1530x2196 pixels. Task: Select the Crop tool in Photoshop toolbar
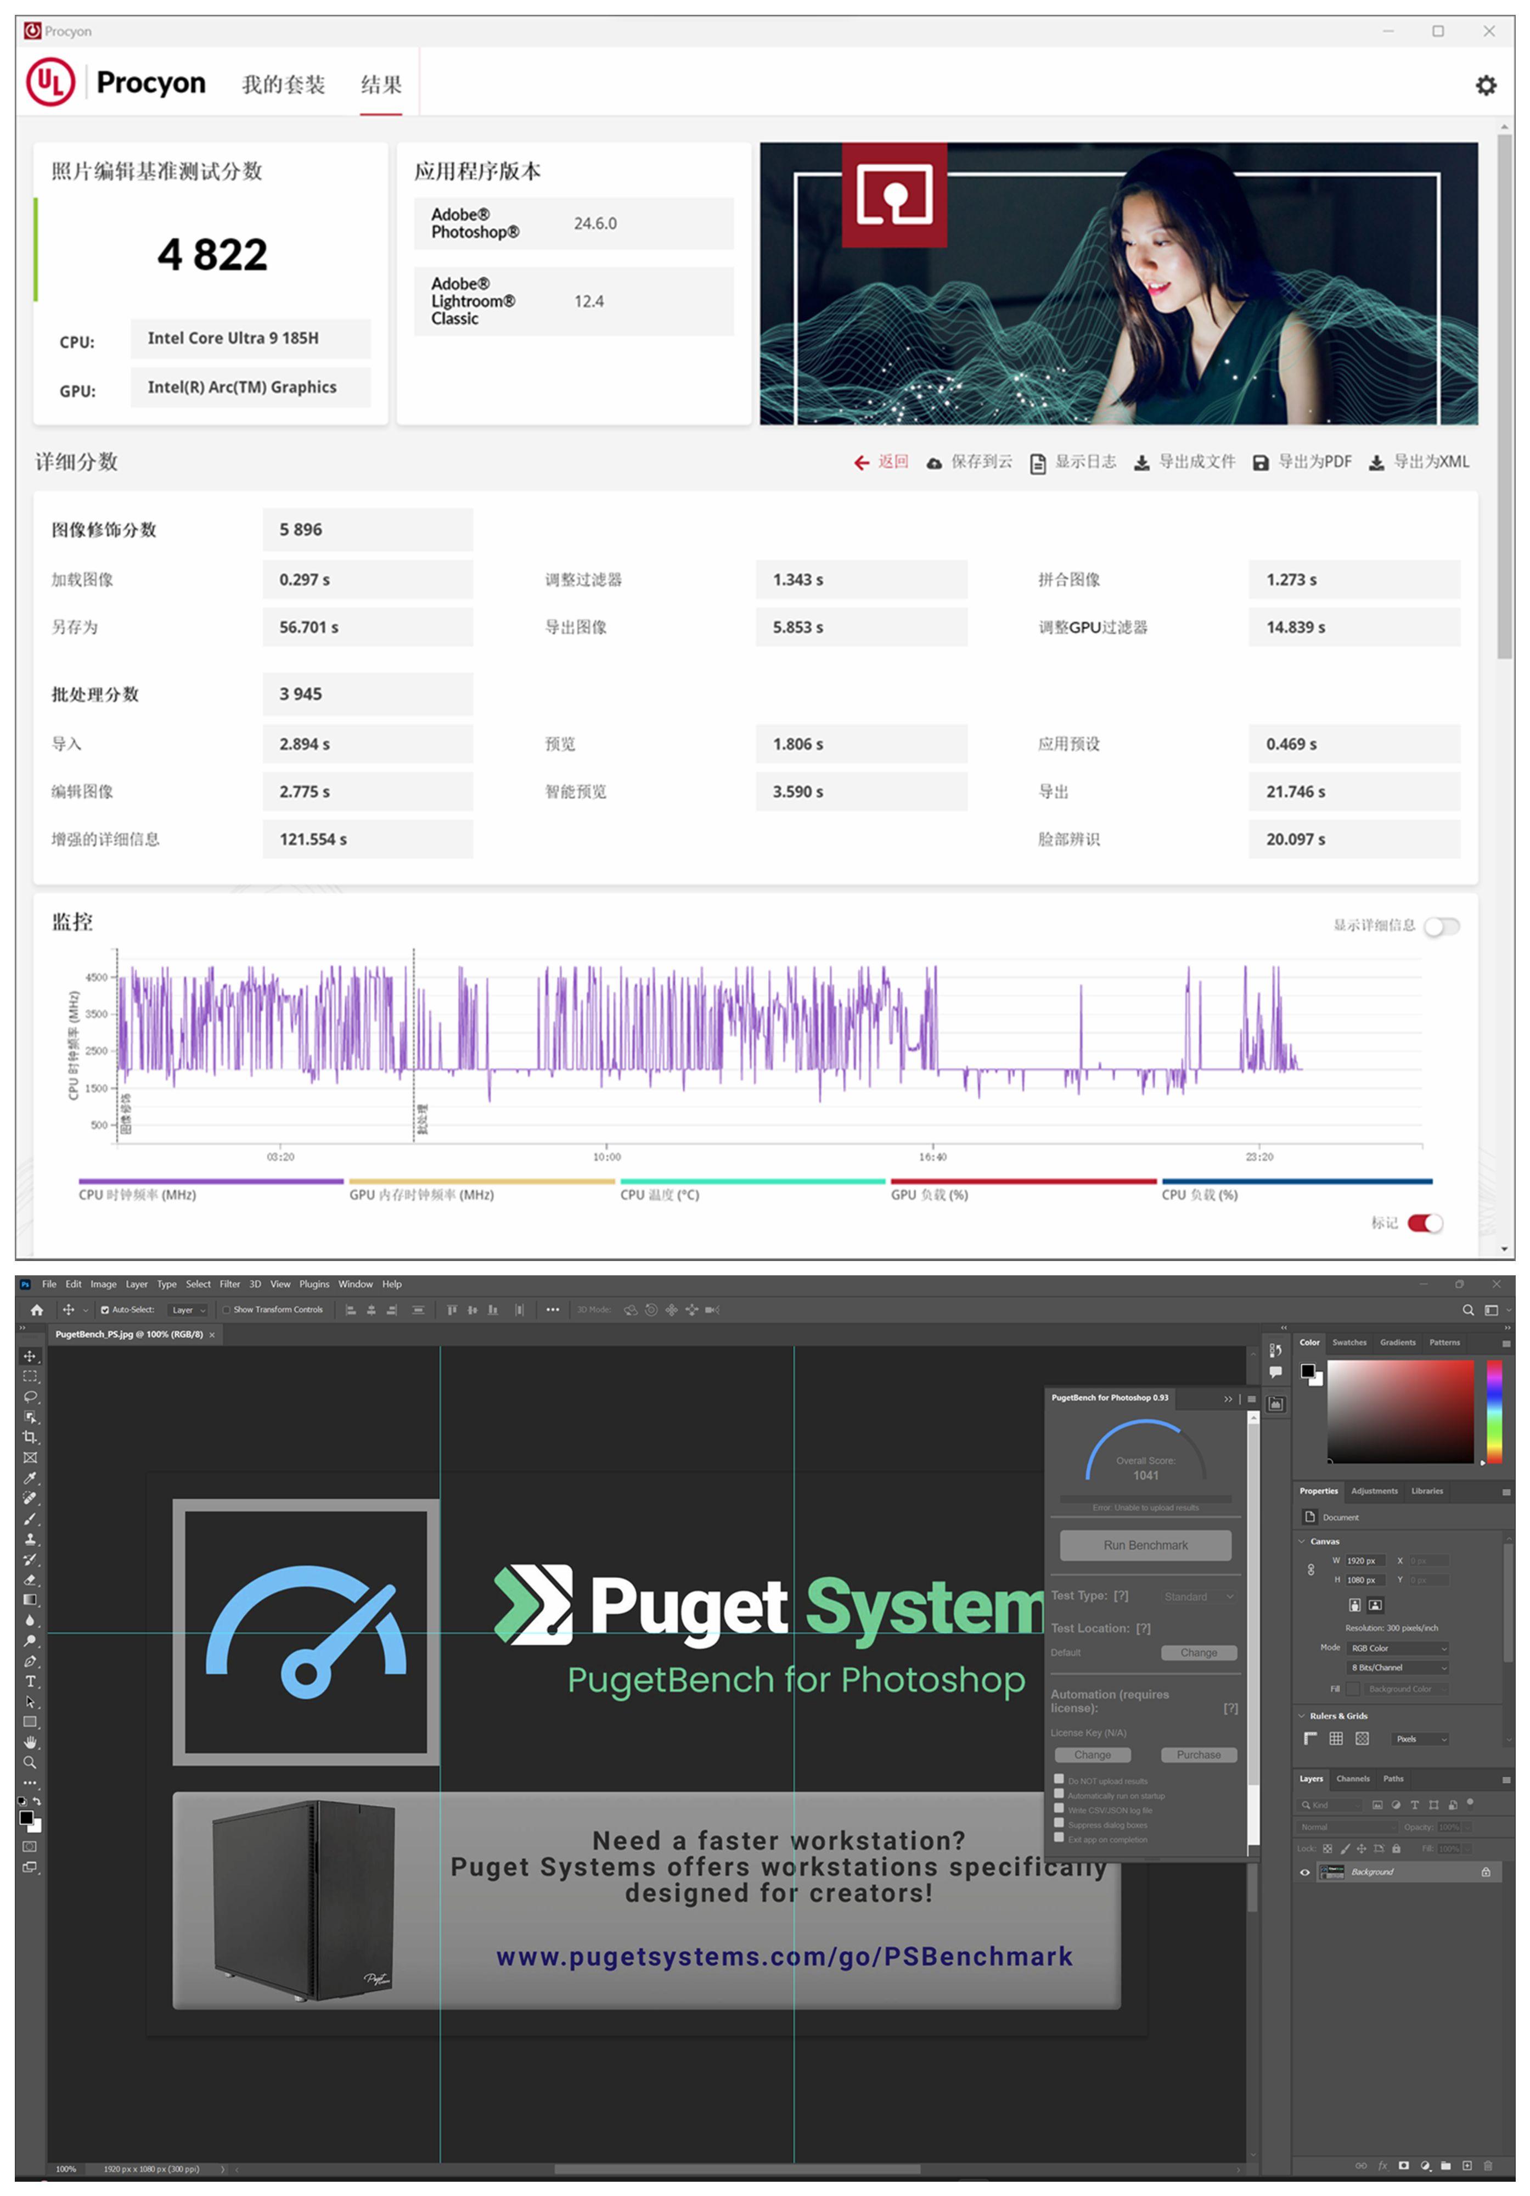30,1437
